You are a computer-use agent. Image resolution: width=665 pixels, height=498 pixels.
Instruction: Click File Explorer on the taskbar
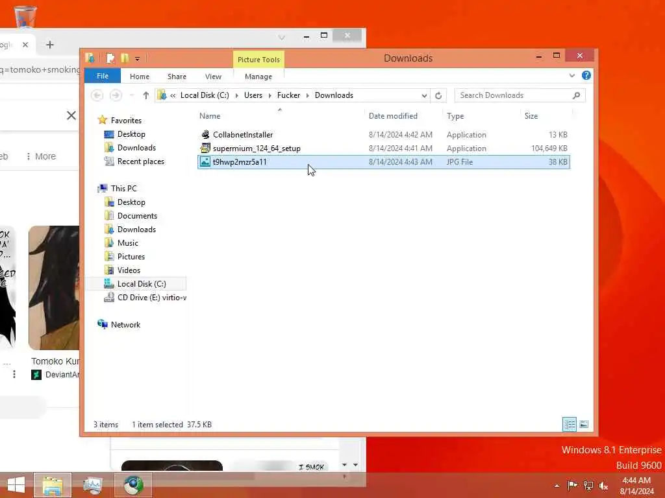click(x=53, y=485)
